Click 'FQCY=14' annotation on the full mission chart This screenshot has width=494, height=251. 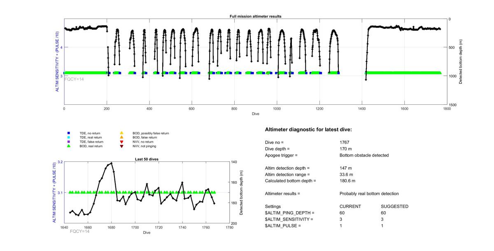pos(74,79)
